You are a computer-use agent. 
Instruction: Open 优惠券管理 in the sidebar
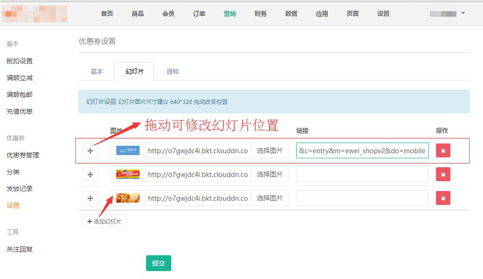click(23, 155)
